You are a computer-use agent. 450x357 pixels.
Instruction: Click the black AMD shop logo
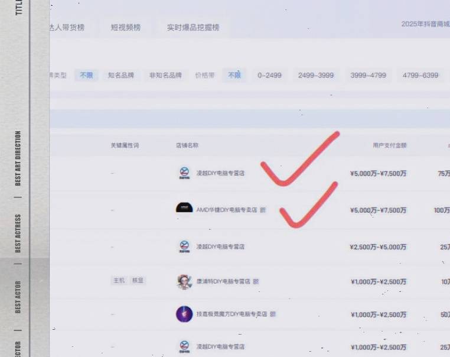[184, 207]
